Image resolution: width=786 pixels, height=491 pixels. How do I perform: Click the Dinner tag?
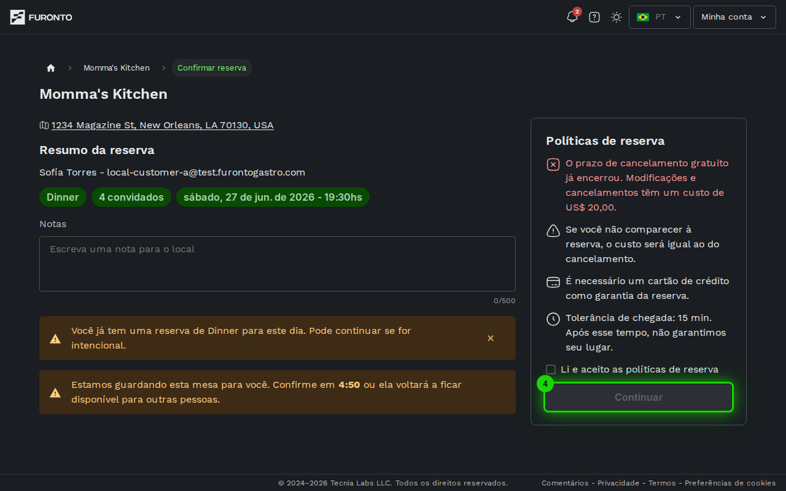click(63, 197)
